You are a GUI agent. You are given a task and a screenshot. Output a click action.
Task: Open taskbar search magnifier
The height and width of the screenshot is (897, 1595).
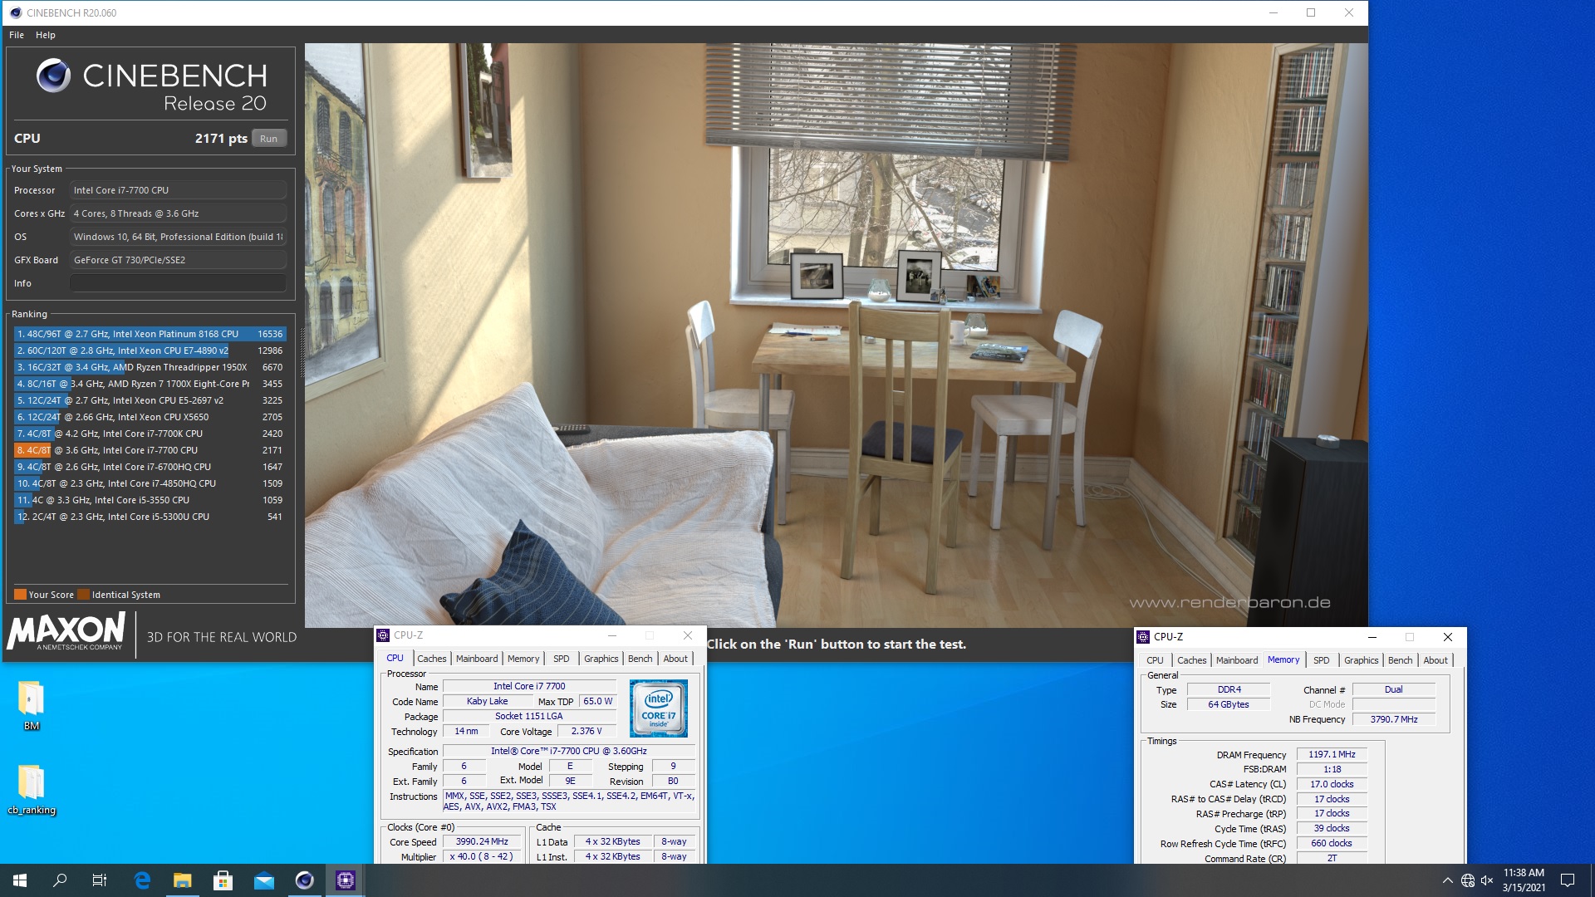pos(60,880)
